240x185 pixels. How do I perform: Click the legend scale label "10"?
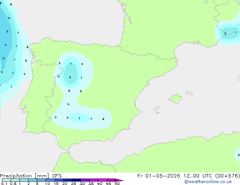pos(47,183)
